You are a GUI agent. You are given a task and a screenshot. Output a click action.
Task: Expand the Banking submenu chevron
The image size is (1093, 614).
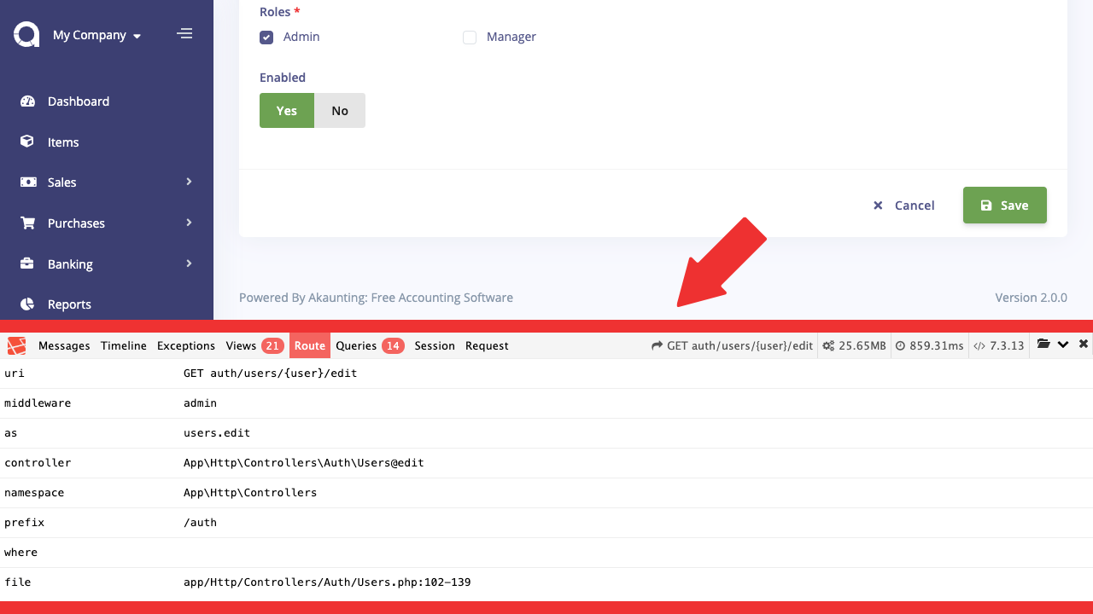point(189,264)
